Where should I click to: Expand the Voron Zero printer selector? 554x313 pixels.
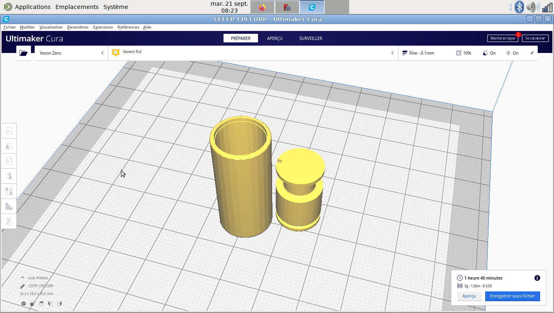(x=71, y=53)
